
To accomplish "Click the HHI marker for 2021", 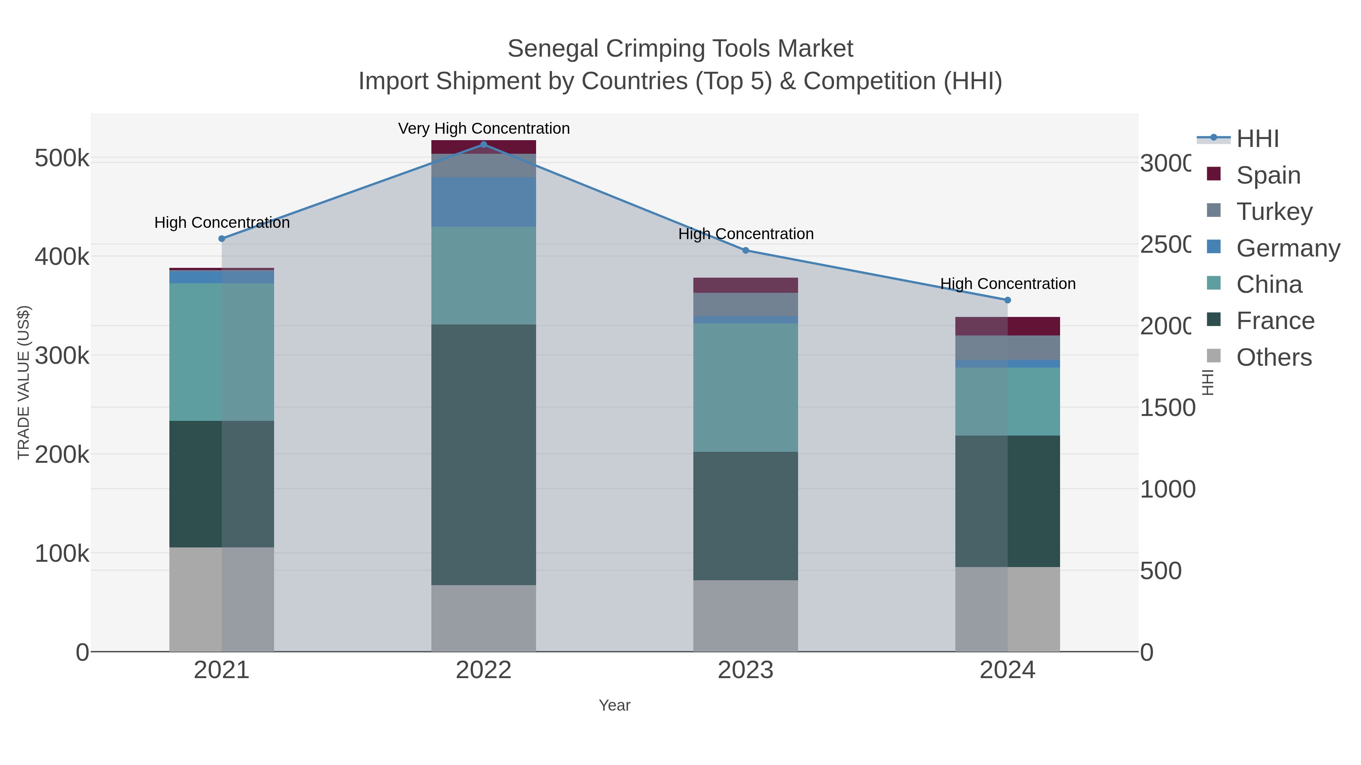I will [222, 239].
